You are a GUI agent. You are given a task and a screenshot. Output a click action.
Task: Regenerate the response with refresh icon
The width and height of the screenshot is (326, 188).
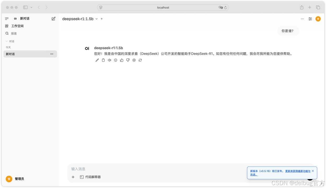[140, 60]
